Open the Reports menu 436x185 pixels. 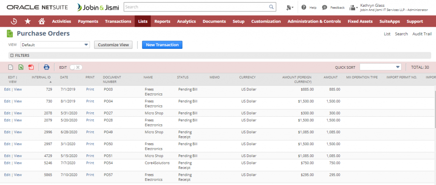(x=162, y=21)
